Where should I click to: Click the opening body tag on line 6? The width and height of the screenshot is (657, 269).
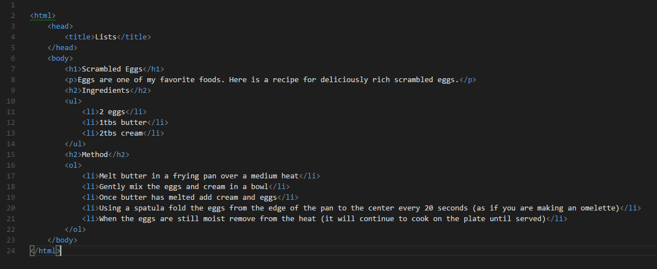(x=60, y=58)
